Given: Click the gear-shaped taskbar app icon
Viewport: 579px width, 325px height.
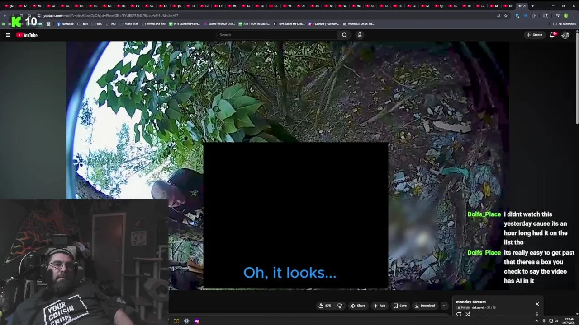Looking at the screenshot, I should (x=186, y=321).
